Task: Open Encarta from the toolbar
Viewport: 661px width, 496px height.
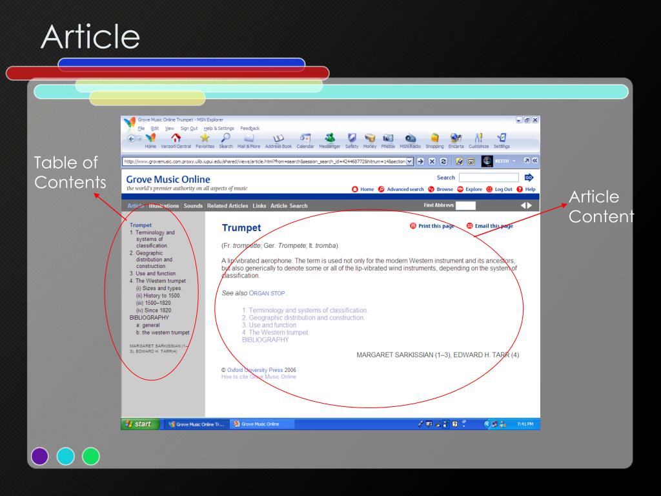Action: 456,140
